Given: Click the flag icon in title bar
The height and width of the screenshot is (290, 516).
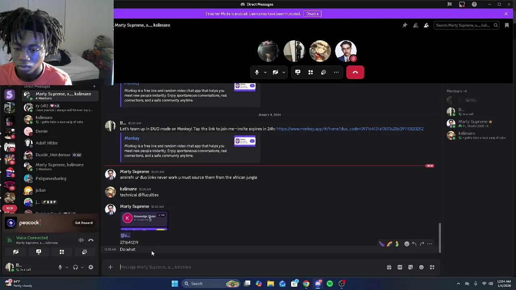Looking at the screenshot, I should [449, 4].
